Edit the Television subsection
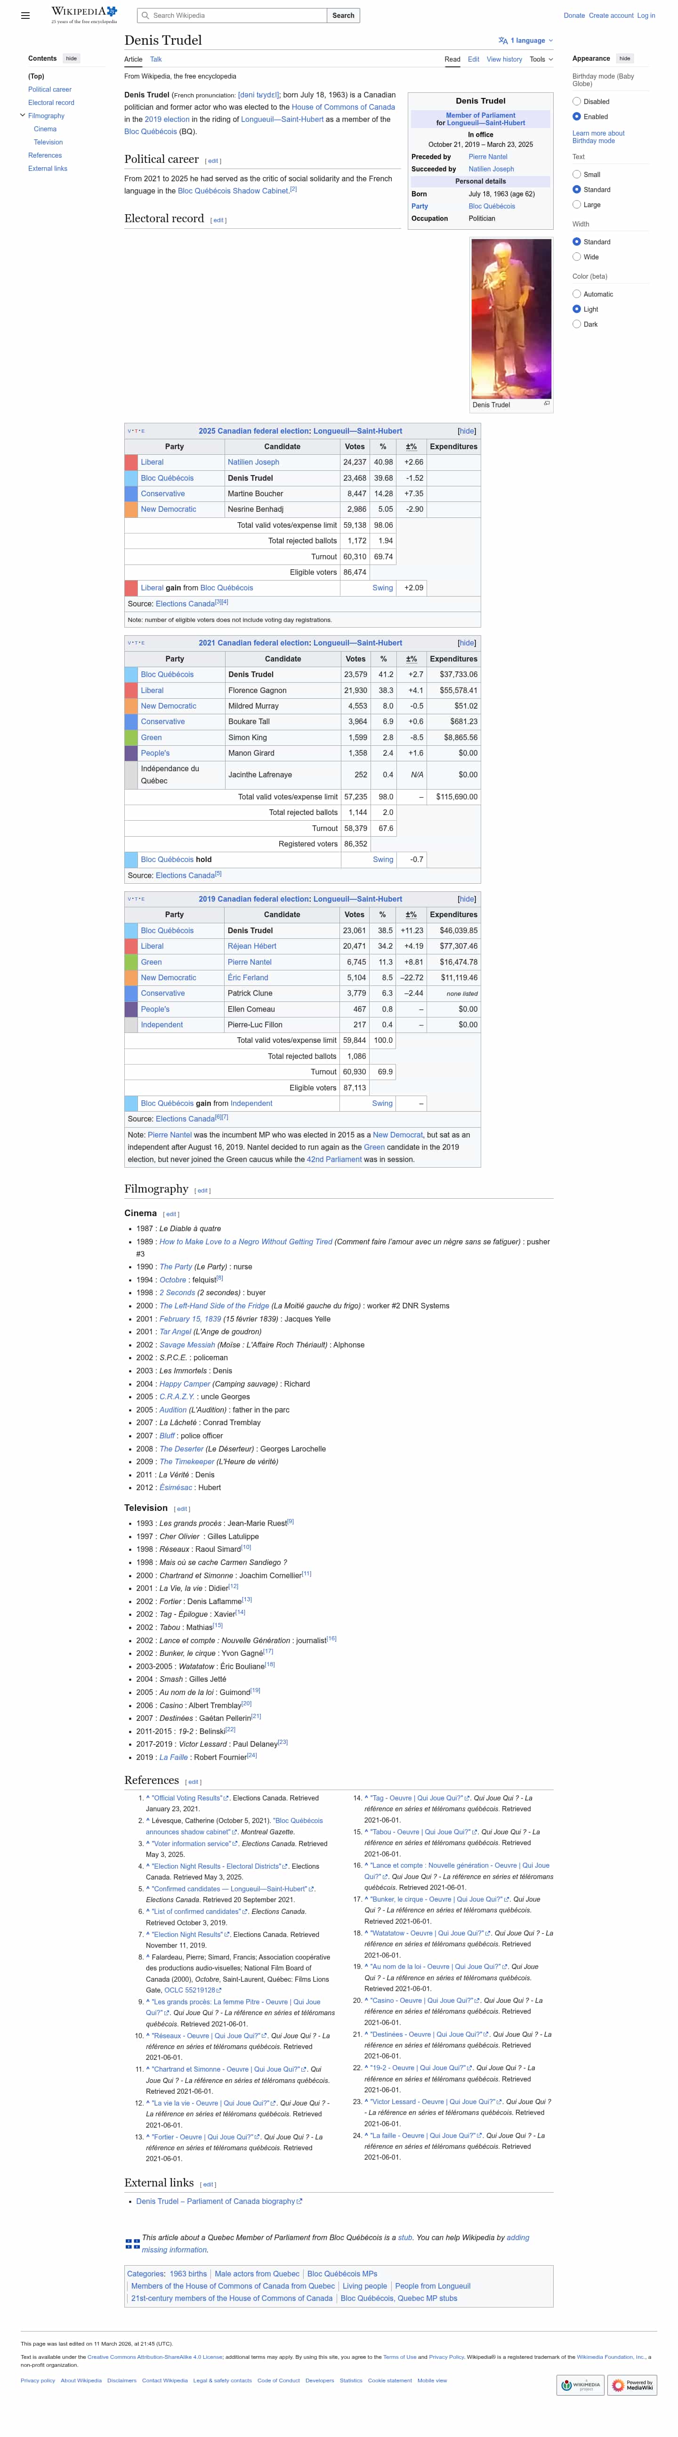This screenshot has width=678, height=2437. 183,1509
